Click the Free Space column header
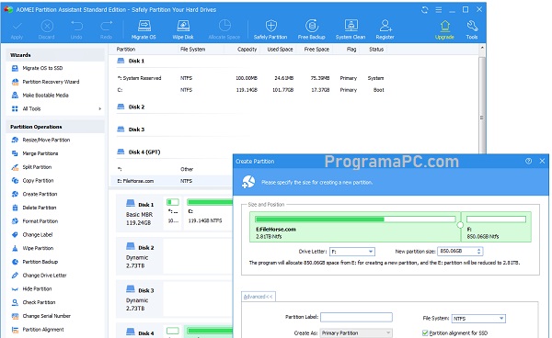552x338 pixels. point(316,50)
